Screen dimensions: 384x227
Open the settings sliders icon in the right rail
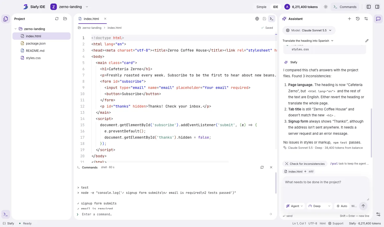[378, 214]
